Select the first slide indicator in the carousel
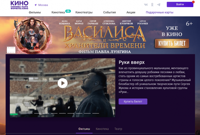Image resolution: width=200 pixels, height=135 pixels. pos(29,113)
